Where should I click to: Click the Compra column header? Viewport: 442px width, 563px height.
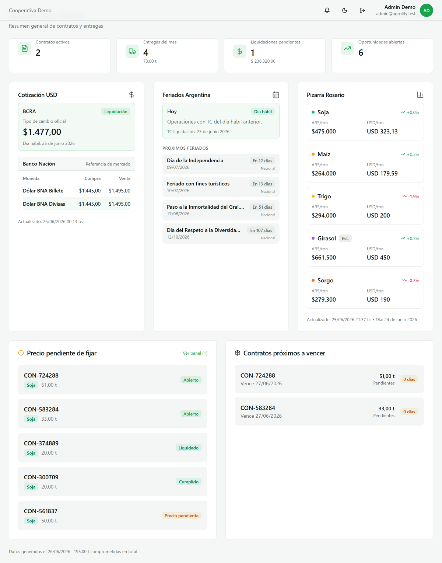pos(92,178)
